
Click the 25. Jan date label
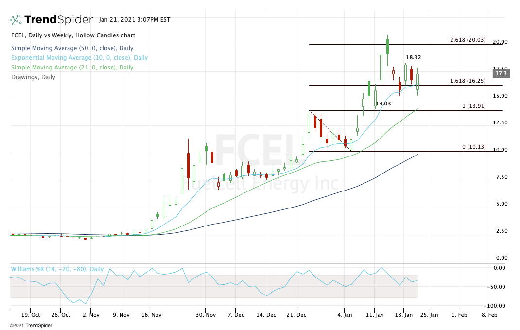[x=429, y=315]
